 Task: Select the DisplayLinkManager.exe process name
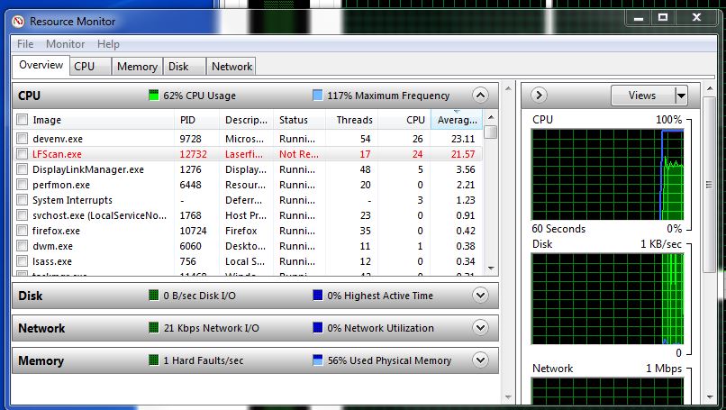point(88,169)
